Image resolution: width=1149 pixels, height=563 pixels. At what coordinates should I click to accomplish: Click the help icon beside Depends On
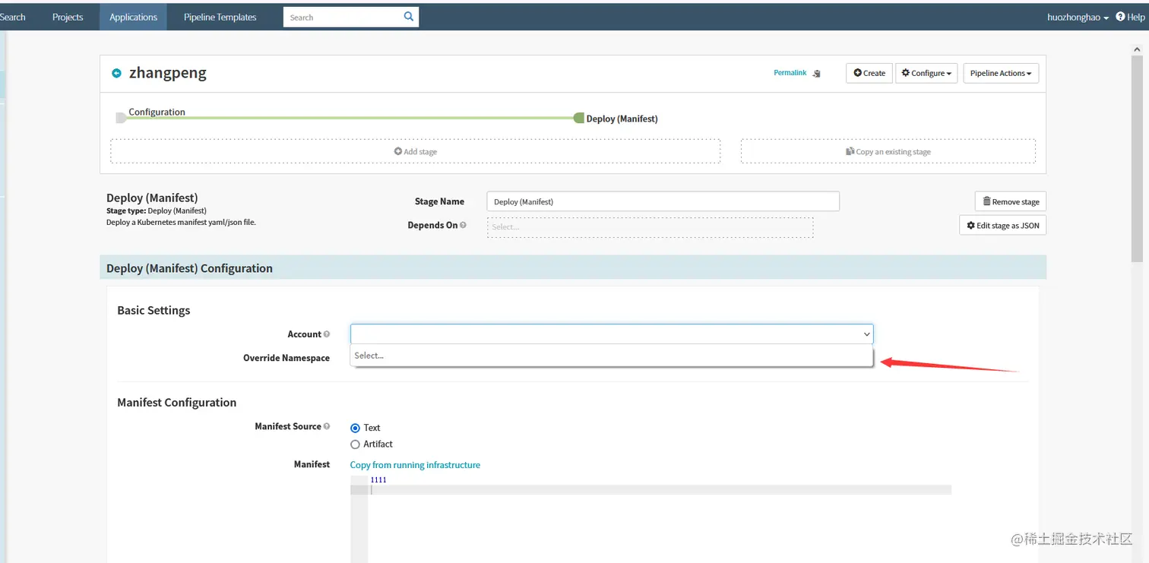(464, 225)
